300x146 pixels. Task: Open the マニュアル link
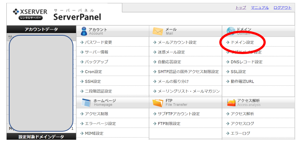tap(260, 8)
